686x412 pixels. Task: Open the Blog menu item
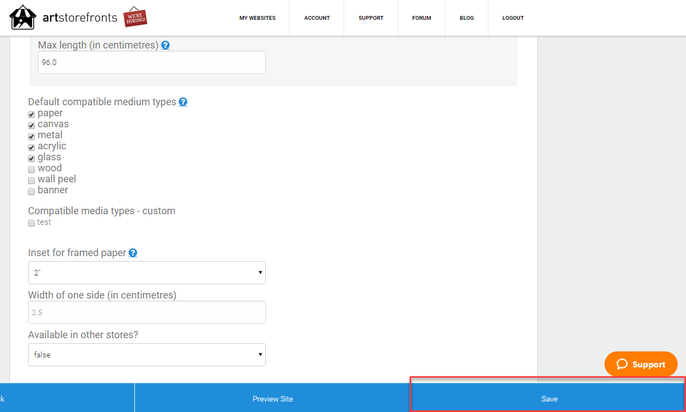point(466,18)
